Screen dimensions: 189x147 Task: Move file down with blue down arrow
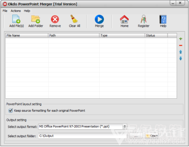(x=181, y=58)
